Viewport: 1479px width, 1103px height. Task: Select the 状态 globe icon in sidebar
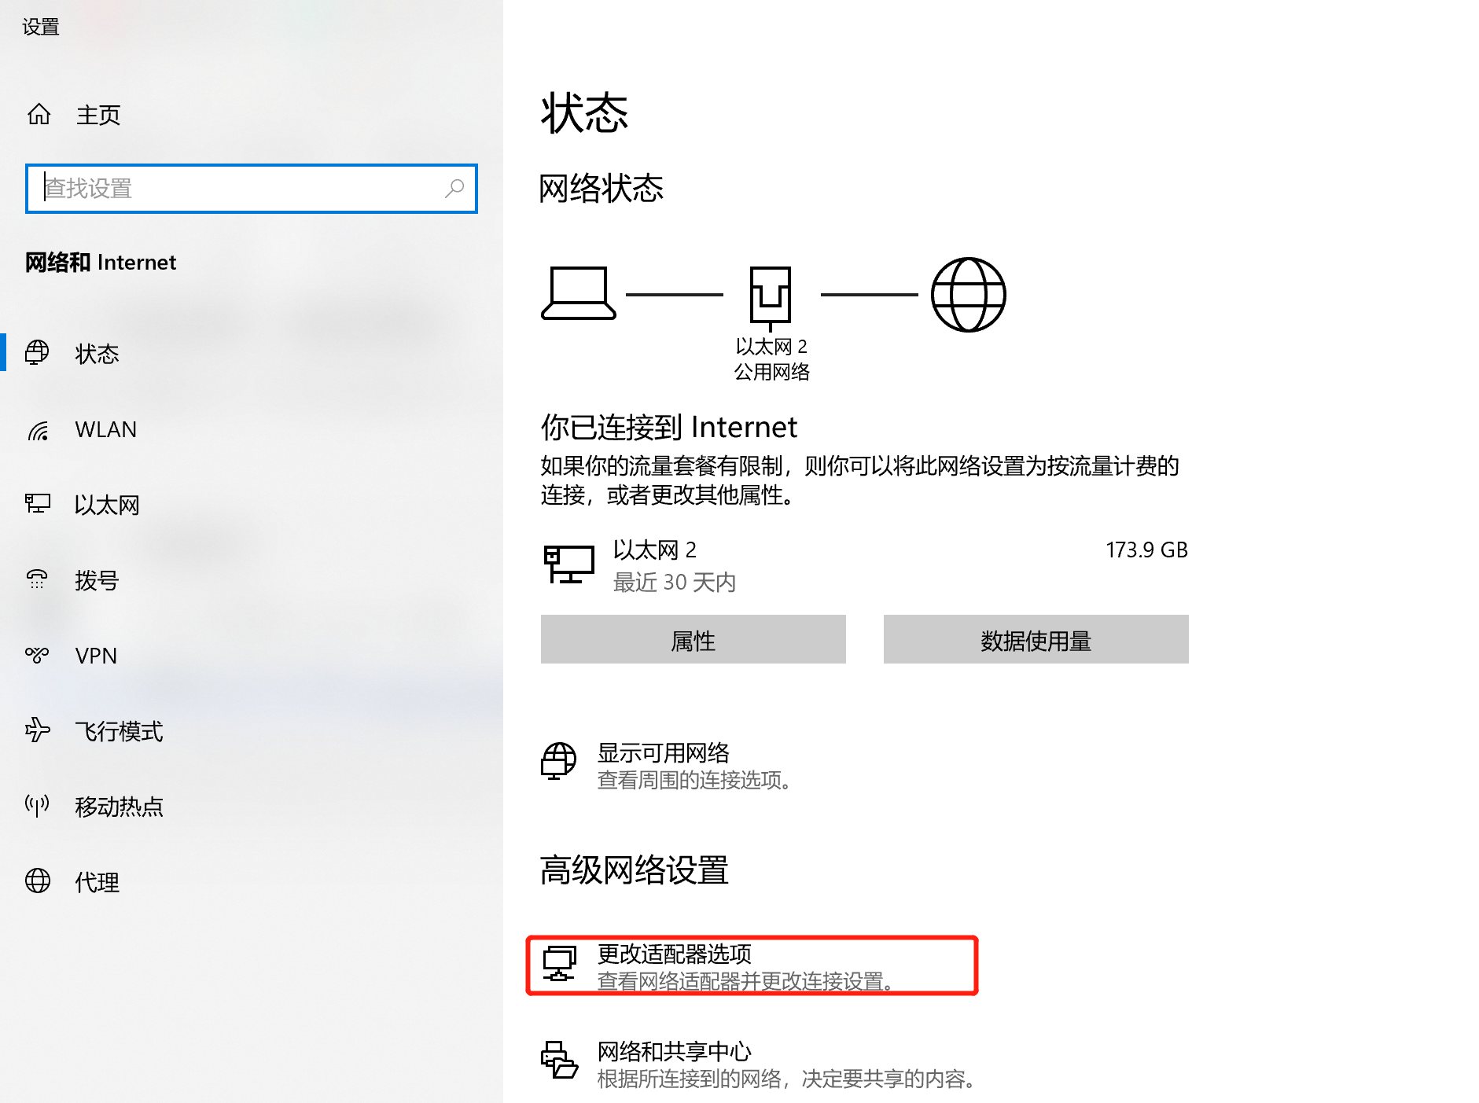[x=37, y=353]
